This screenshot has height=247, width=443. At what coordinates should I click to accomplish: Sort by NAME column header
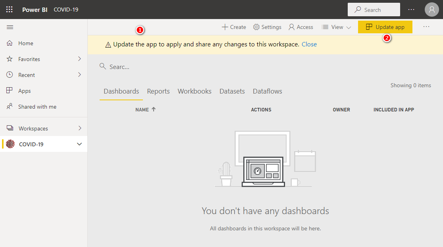pyautogui.click(x=145, y=109)
